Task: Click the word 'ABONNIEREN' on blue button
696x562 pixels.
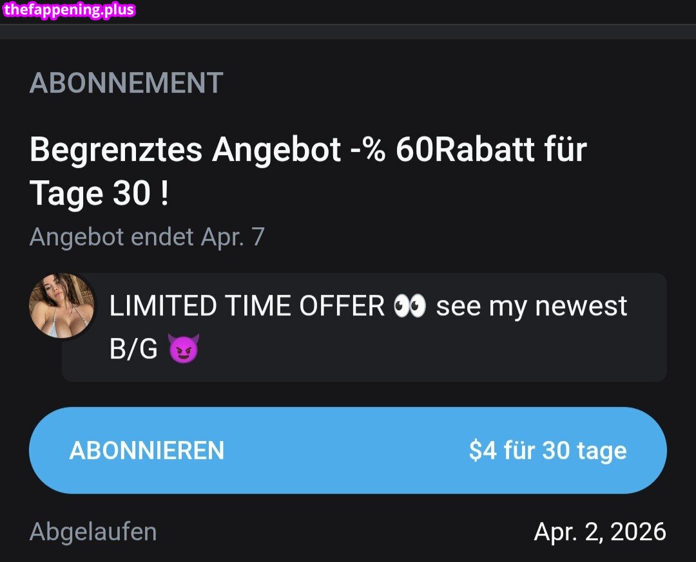Action: [147, 451]
